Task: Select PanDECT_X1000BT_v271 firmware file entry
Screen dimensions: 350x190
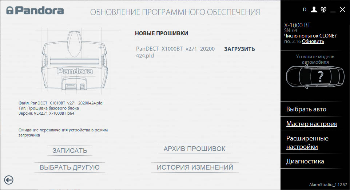Action: tap(175, 52)
